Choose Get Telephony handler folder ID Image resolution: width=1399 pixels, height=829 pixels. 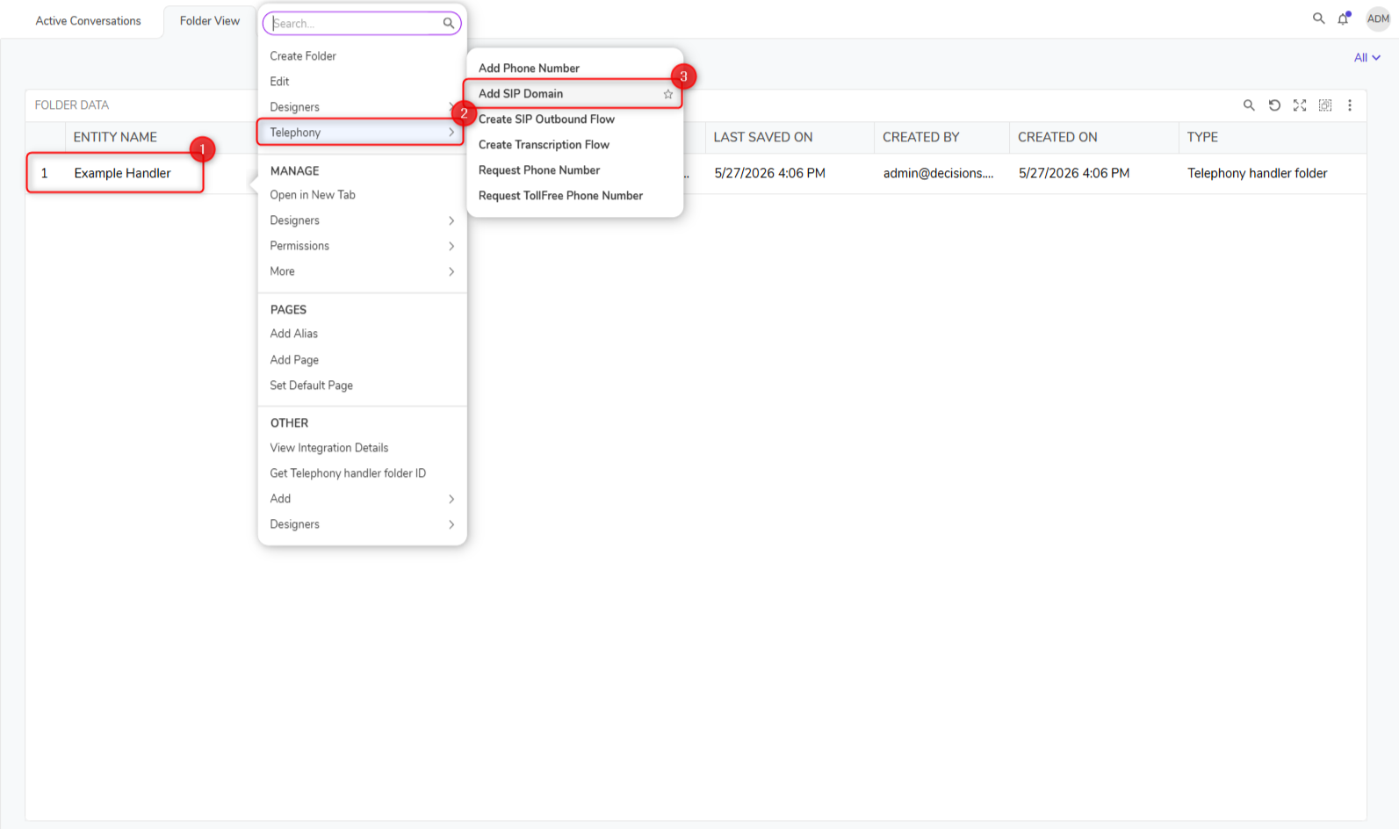348,473
